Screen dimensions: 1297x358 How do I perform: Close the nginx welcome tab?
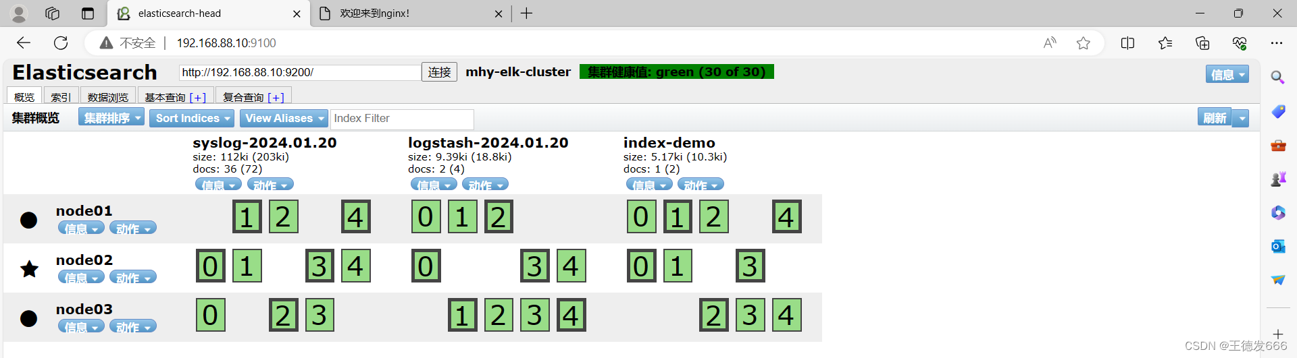(x=499, y=13)
